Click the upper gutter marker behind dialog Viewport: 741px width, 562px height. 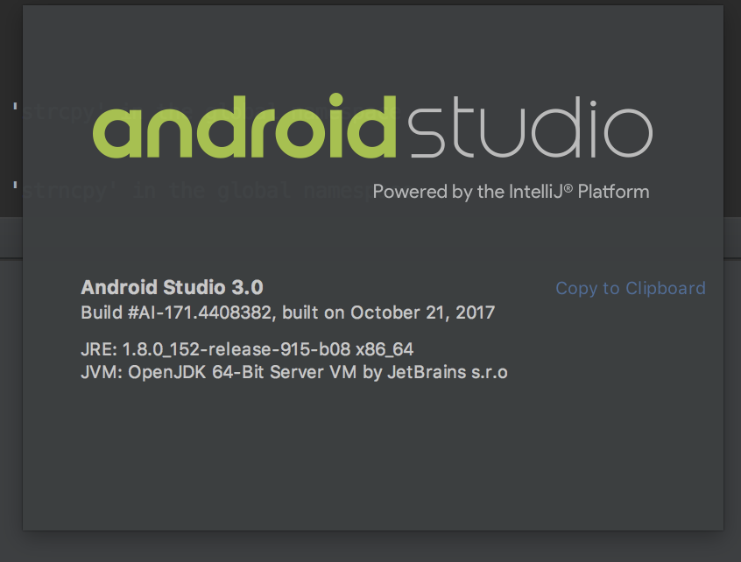click(16, 106)
